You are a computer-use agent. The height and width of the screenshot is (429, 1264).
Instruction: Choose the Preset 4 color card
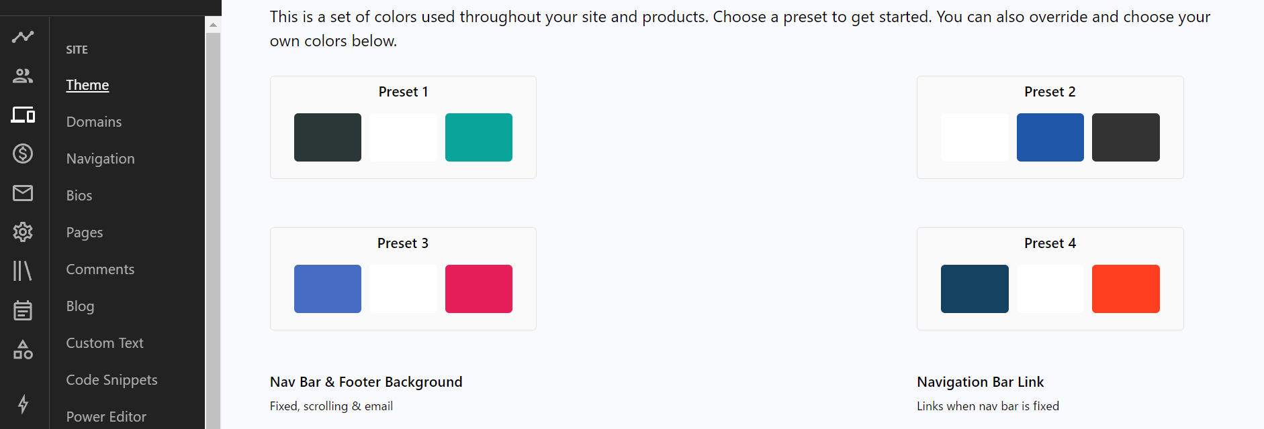[1050, 279]
